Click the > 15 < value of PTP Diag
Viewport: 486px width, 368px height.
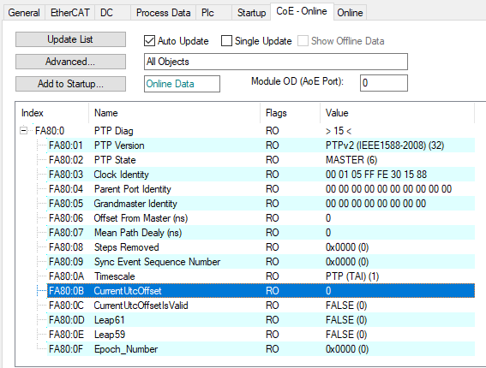coord(339,131)
